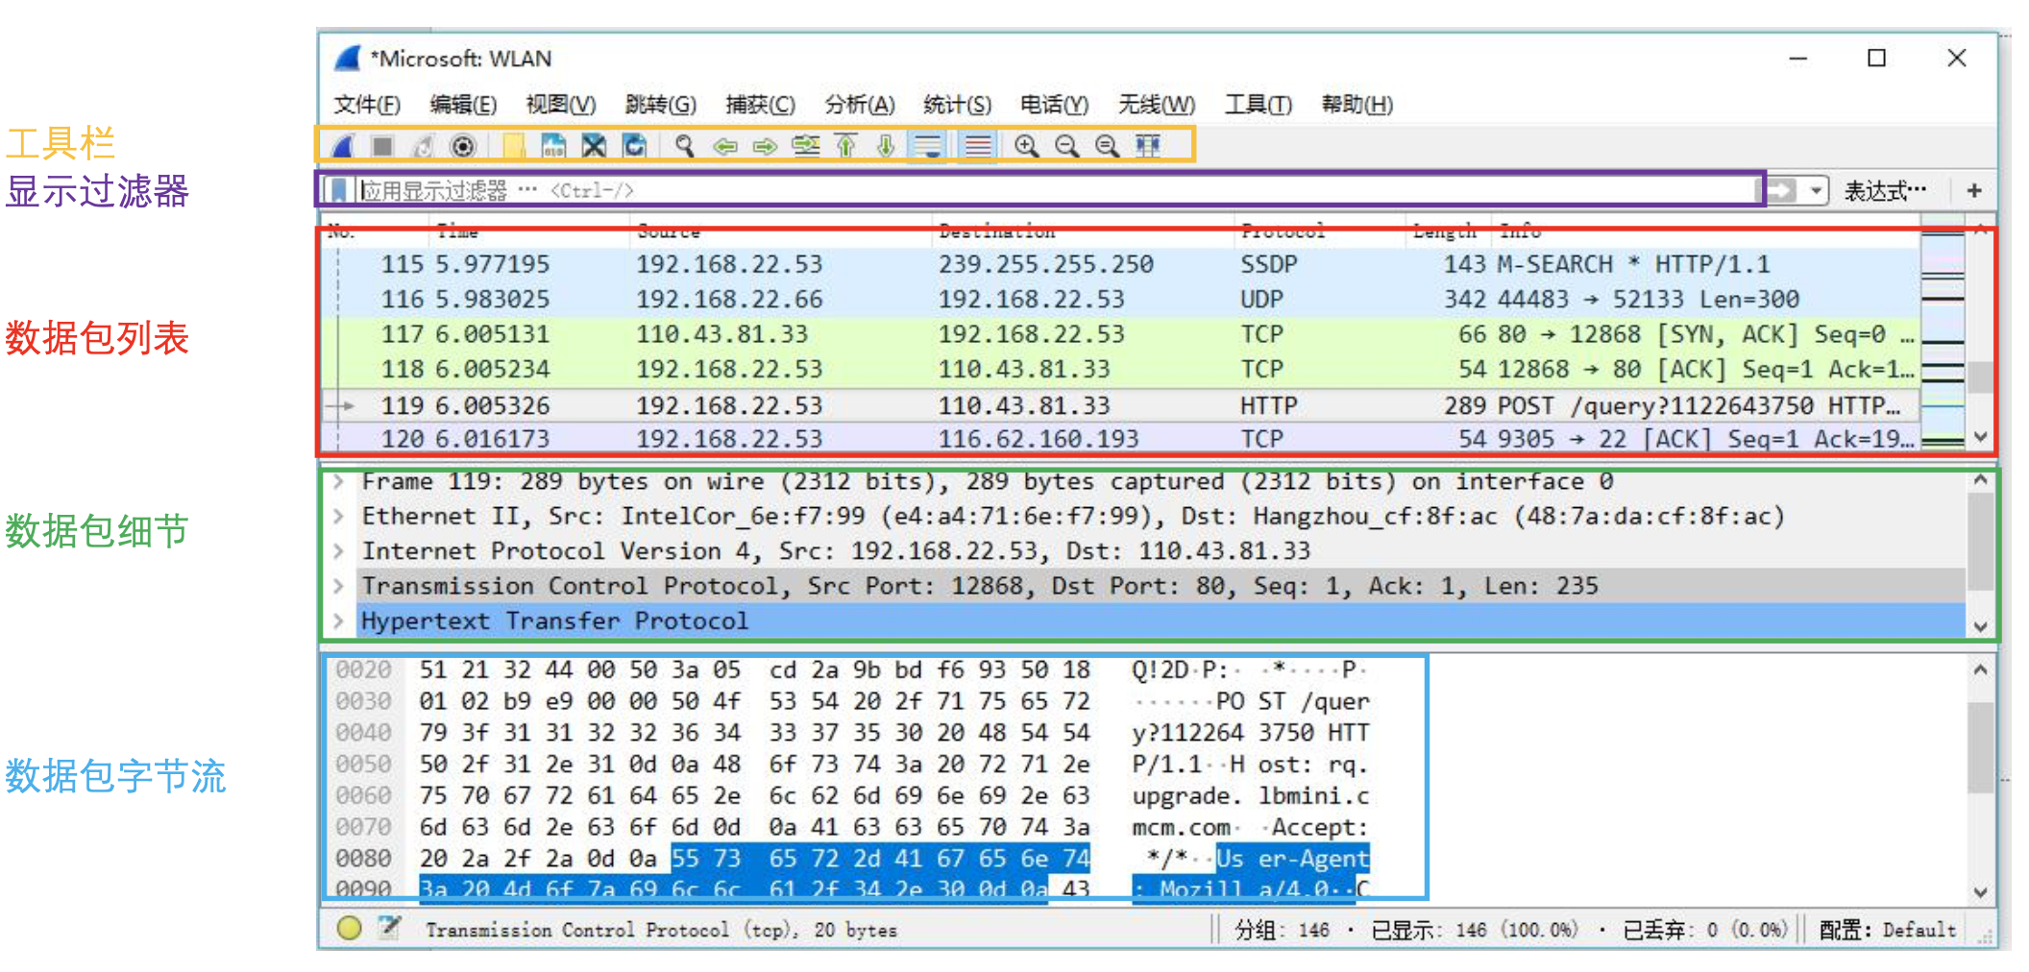
Task: Sort by the Destination column header
Action: (x=1082, y=231)
